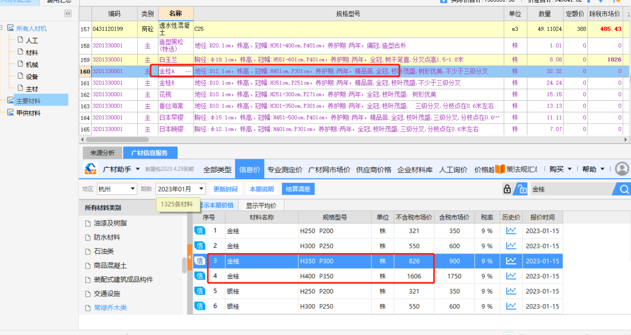Screen dimensions: 631x335
Task: Select 设备 in the left tree
Action: click(x=32, y=77)
